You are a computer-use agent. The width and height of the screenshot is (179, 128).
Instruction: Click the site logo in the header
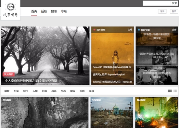pyautogui.click(x=11, y=10)
